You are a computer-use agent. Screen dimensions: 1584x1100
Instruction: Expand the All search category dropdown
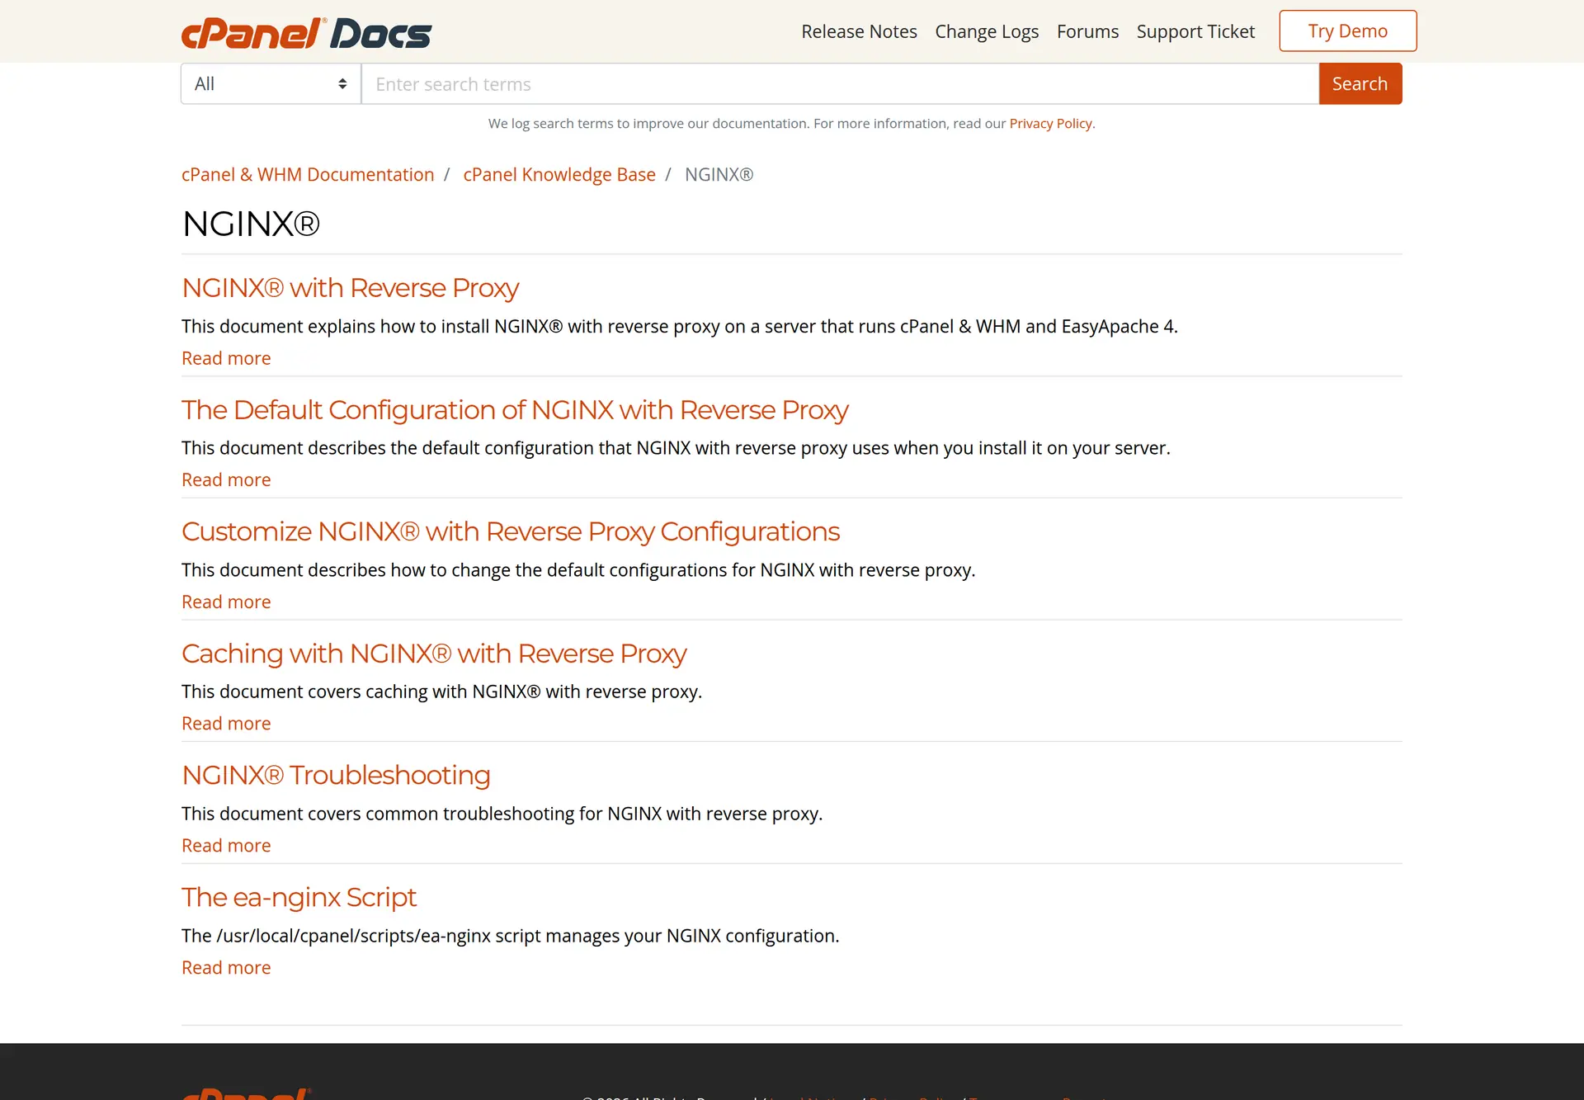click(271, 83)
